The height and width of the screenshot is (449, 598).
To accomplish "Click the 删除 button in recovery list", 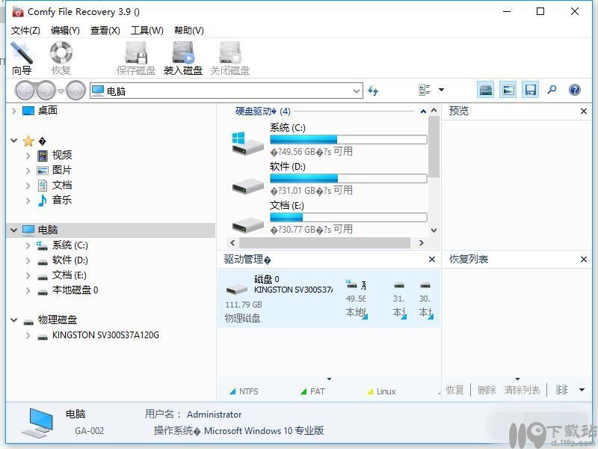I will [x=487, y=390].
